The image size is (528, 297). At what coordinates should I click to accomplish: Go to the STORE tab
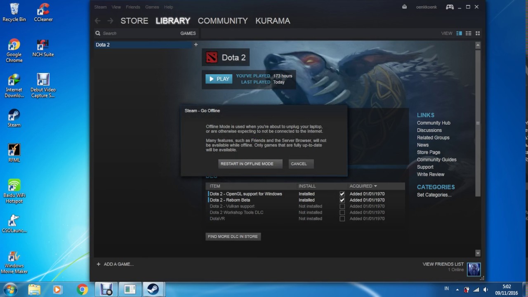pos(134,21)
